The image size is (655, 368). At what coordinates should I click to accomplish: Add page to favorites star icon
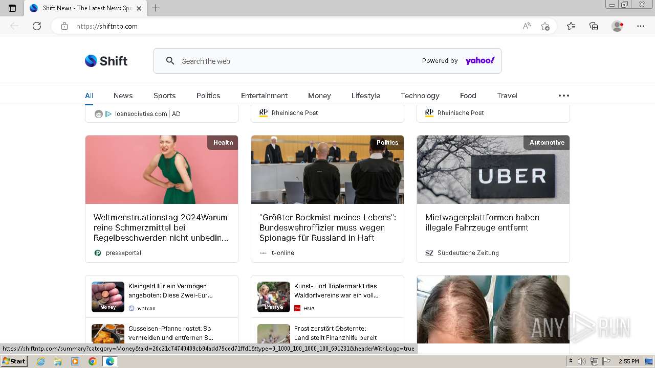tap(545, 26)
